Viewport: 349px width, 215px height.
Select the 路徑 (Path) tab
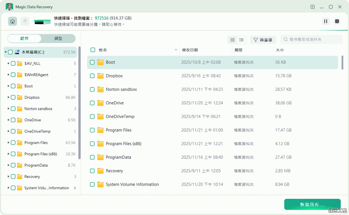pyautogui.click(x=24, y=39)
